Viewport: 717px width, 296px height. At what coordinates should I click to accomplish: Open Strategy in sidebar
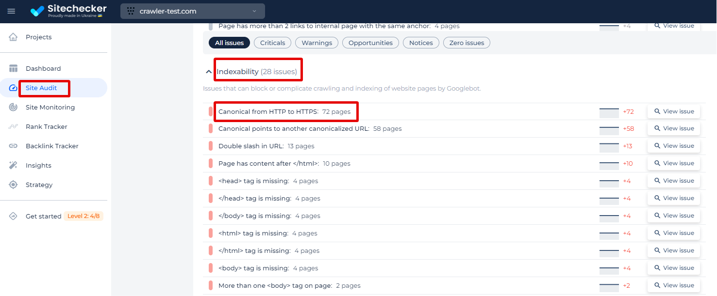pos(39,185)
